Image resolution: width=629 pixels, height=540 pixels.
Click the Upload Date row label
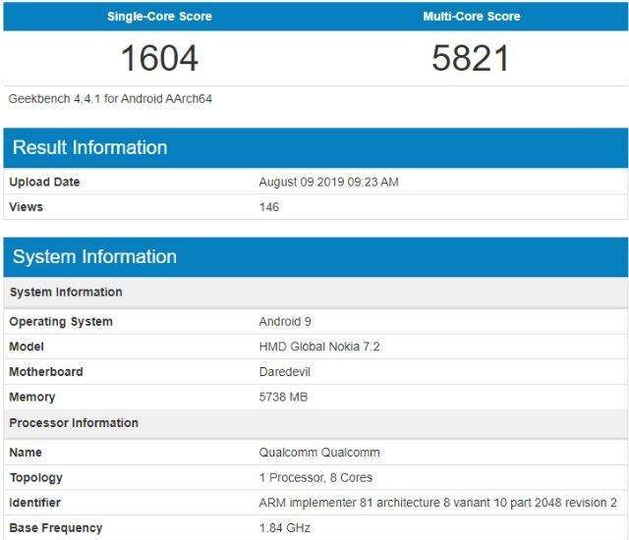(44, 182)
